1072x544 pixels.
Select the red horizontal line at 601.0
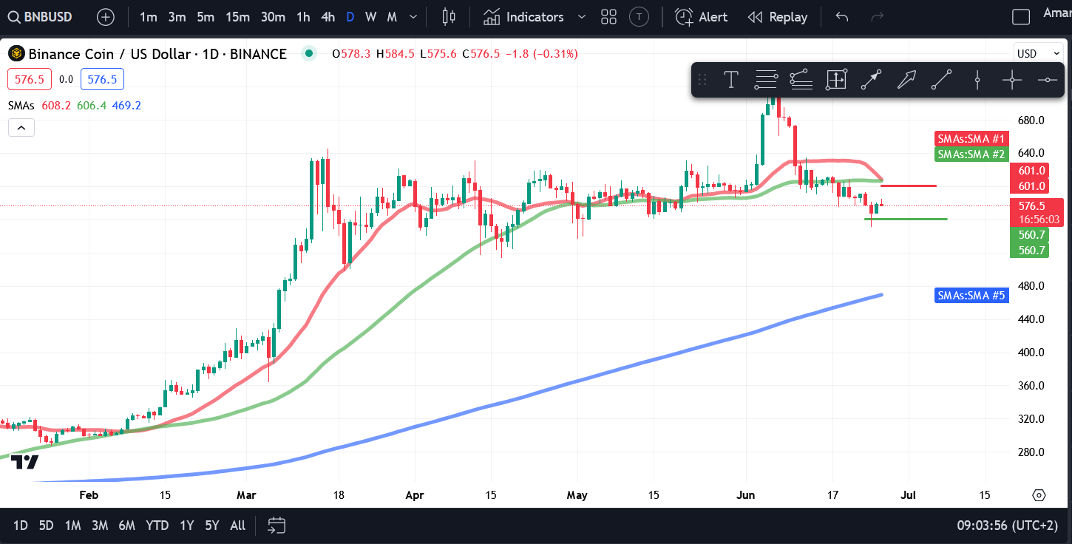click(909, 186)
